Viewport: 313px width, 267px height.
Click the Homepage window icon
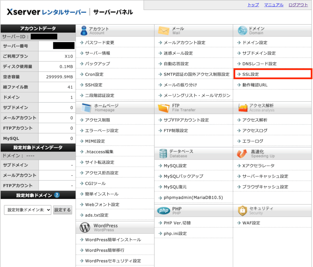pyautogui.click(x=86, y=108)
